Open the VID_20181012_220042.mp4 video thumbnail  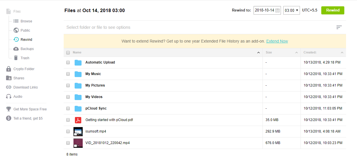pyautogui.click(x=78, y=143)
